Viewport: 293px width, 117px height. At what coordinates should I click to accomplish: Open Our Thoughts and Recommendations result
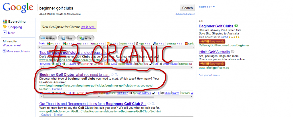[x=93, y=104]
